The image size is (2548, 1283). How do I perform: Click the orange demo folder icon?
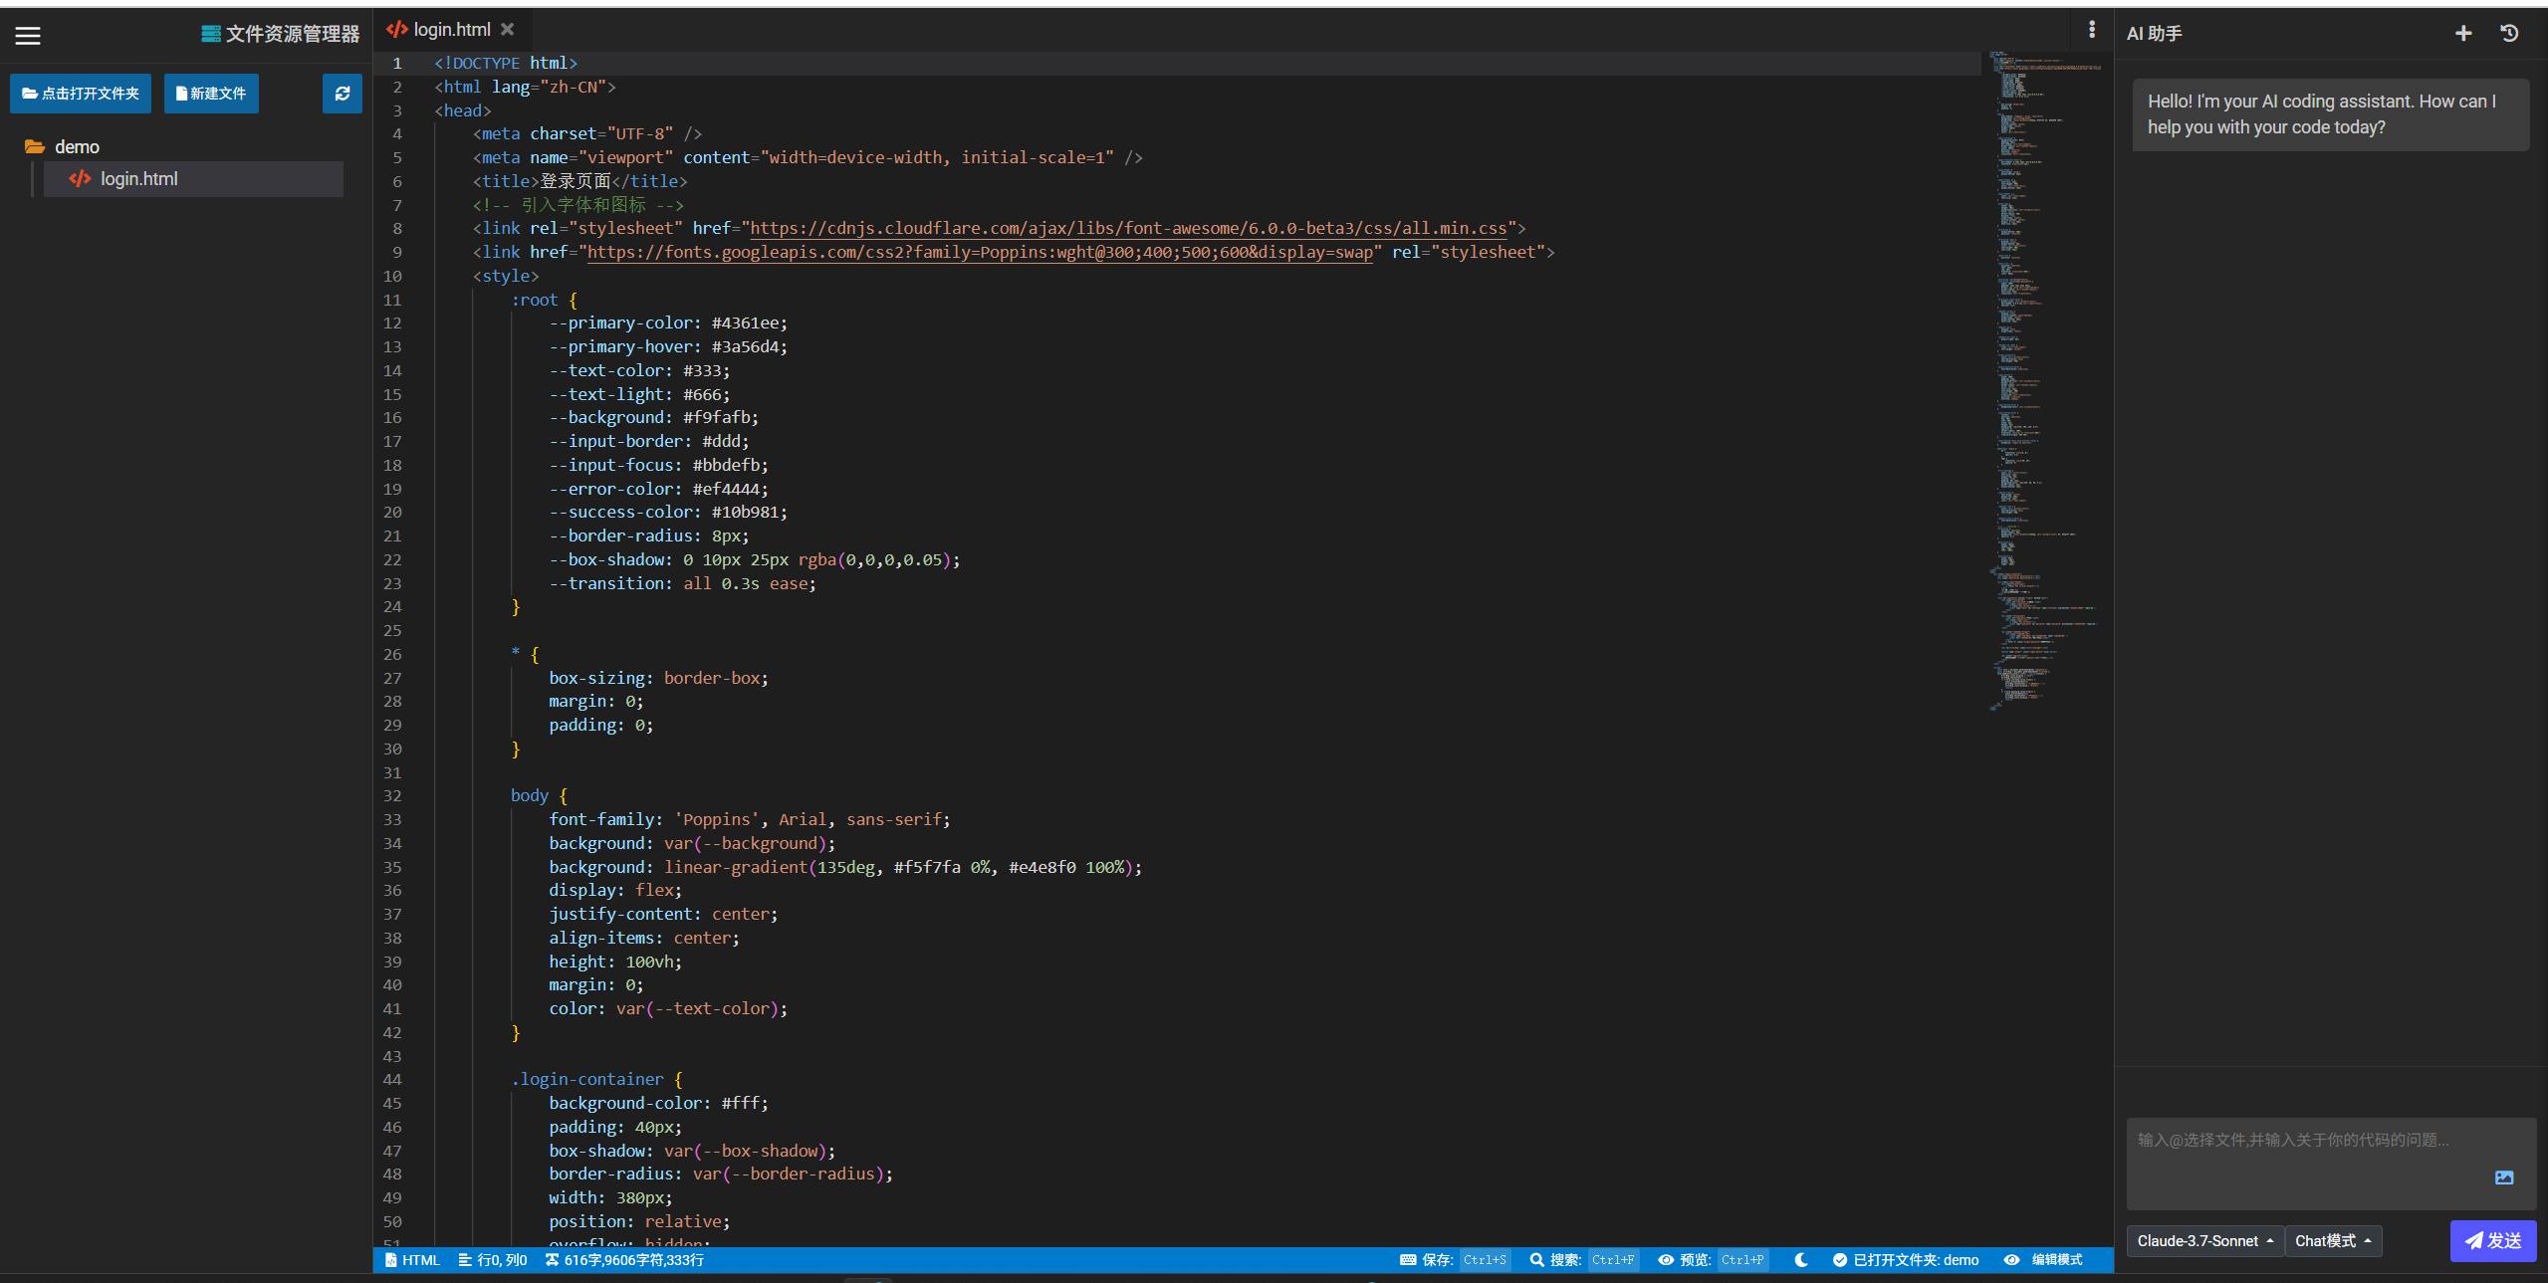(x=35, y=146)
